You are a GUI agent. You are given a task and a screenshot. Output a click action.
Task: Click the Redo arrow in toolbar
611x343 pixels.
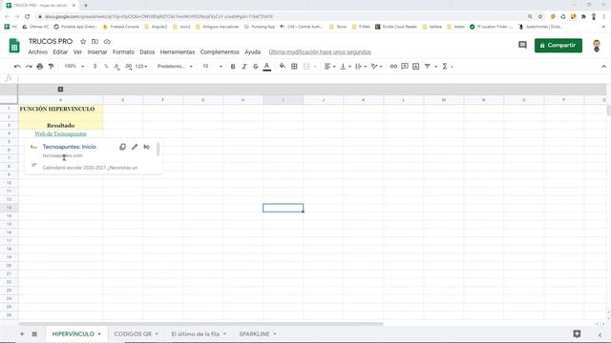[29, 67]
